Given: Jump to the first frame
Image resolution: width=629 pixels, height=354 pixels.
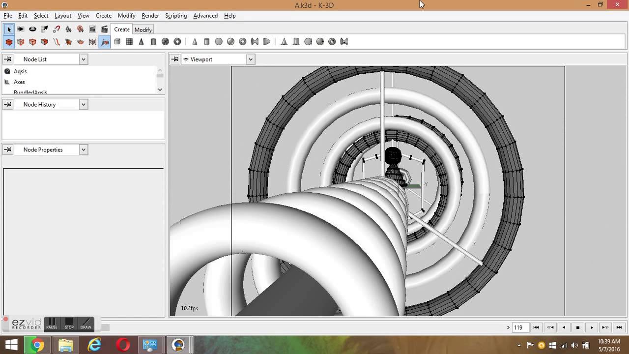Looking at the screenshot, I should 536,327.
